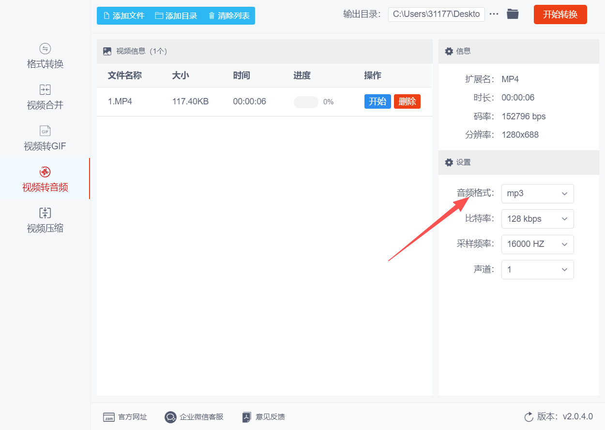Click the gear icon beside 信息
This screenshot has width=605, height=430.
449,51
